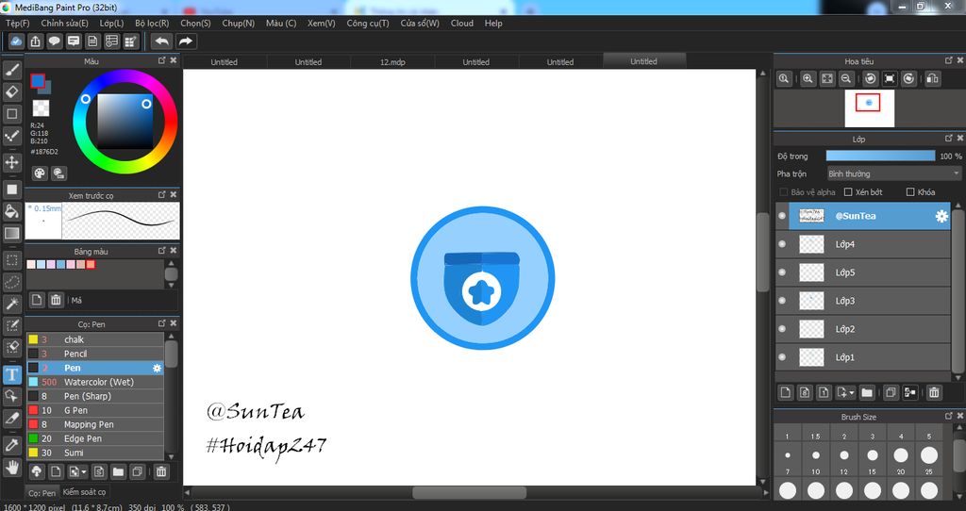Select the Eraser tool

pyautogui.click(x=11, y=91)
